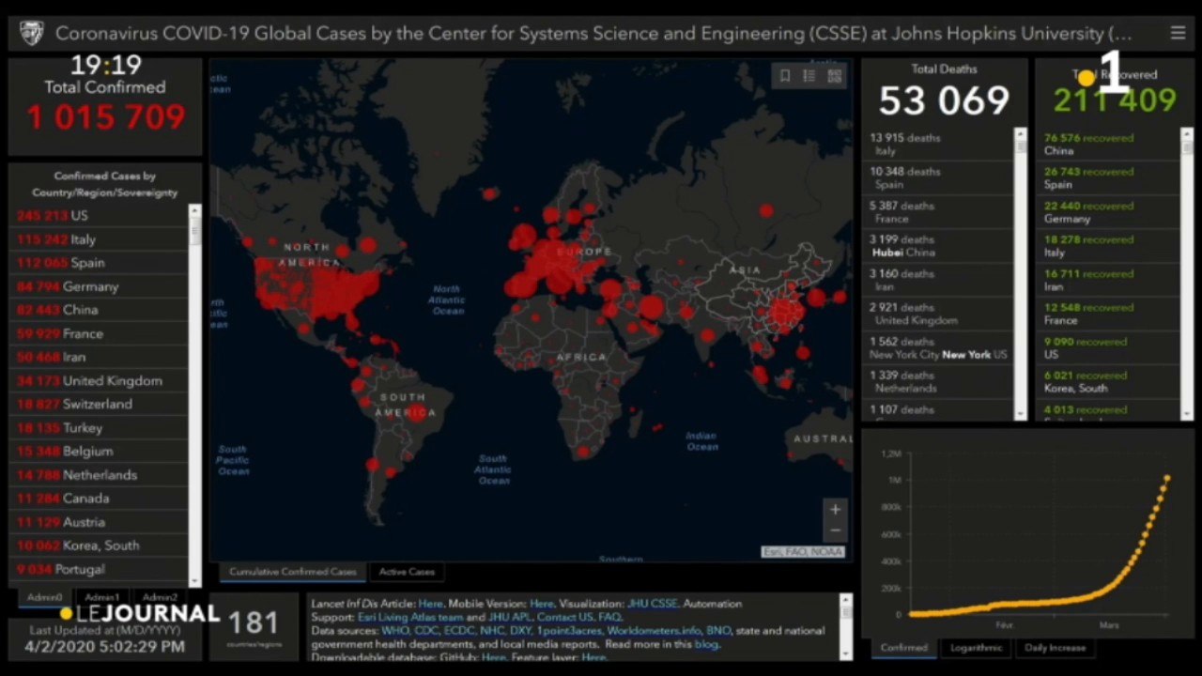Open the basemap gallery grid icon
Image resolution: width=1202 pixels, height=676 pixels.
834,76
